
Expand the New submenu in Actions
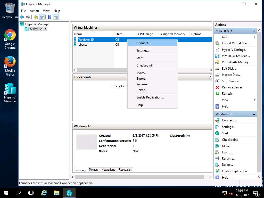pyautogui.click(x=254, y=37)
